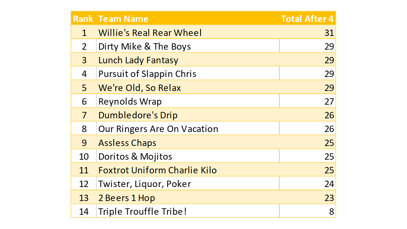Click We're Old, So Relax cell
This screenshot has width=407, height=229.
click(x=140, y=88)
